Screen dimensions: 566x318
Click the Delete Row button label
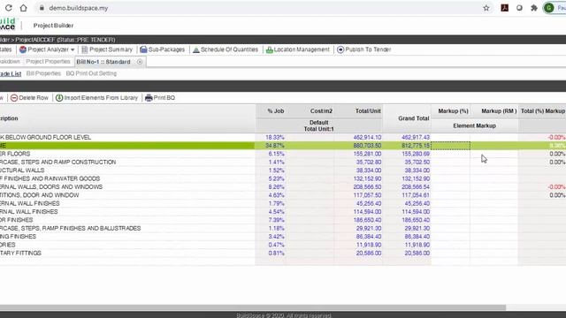tap(34, 98)
